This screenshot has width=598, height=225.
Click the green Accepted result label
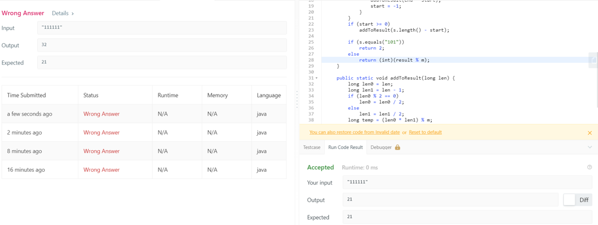(x=321, y=167)
